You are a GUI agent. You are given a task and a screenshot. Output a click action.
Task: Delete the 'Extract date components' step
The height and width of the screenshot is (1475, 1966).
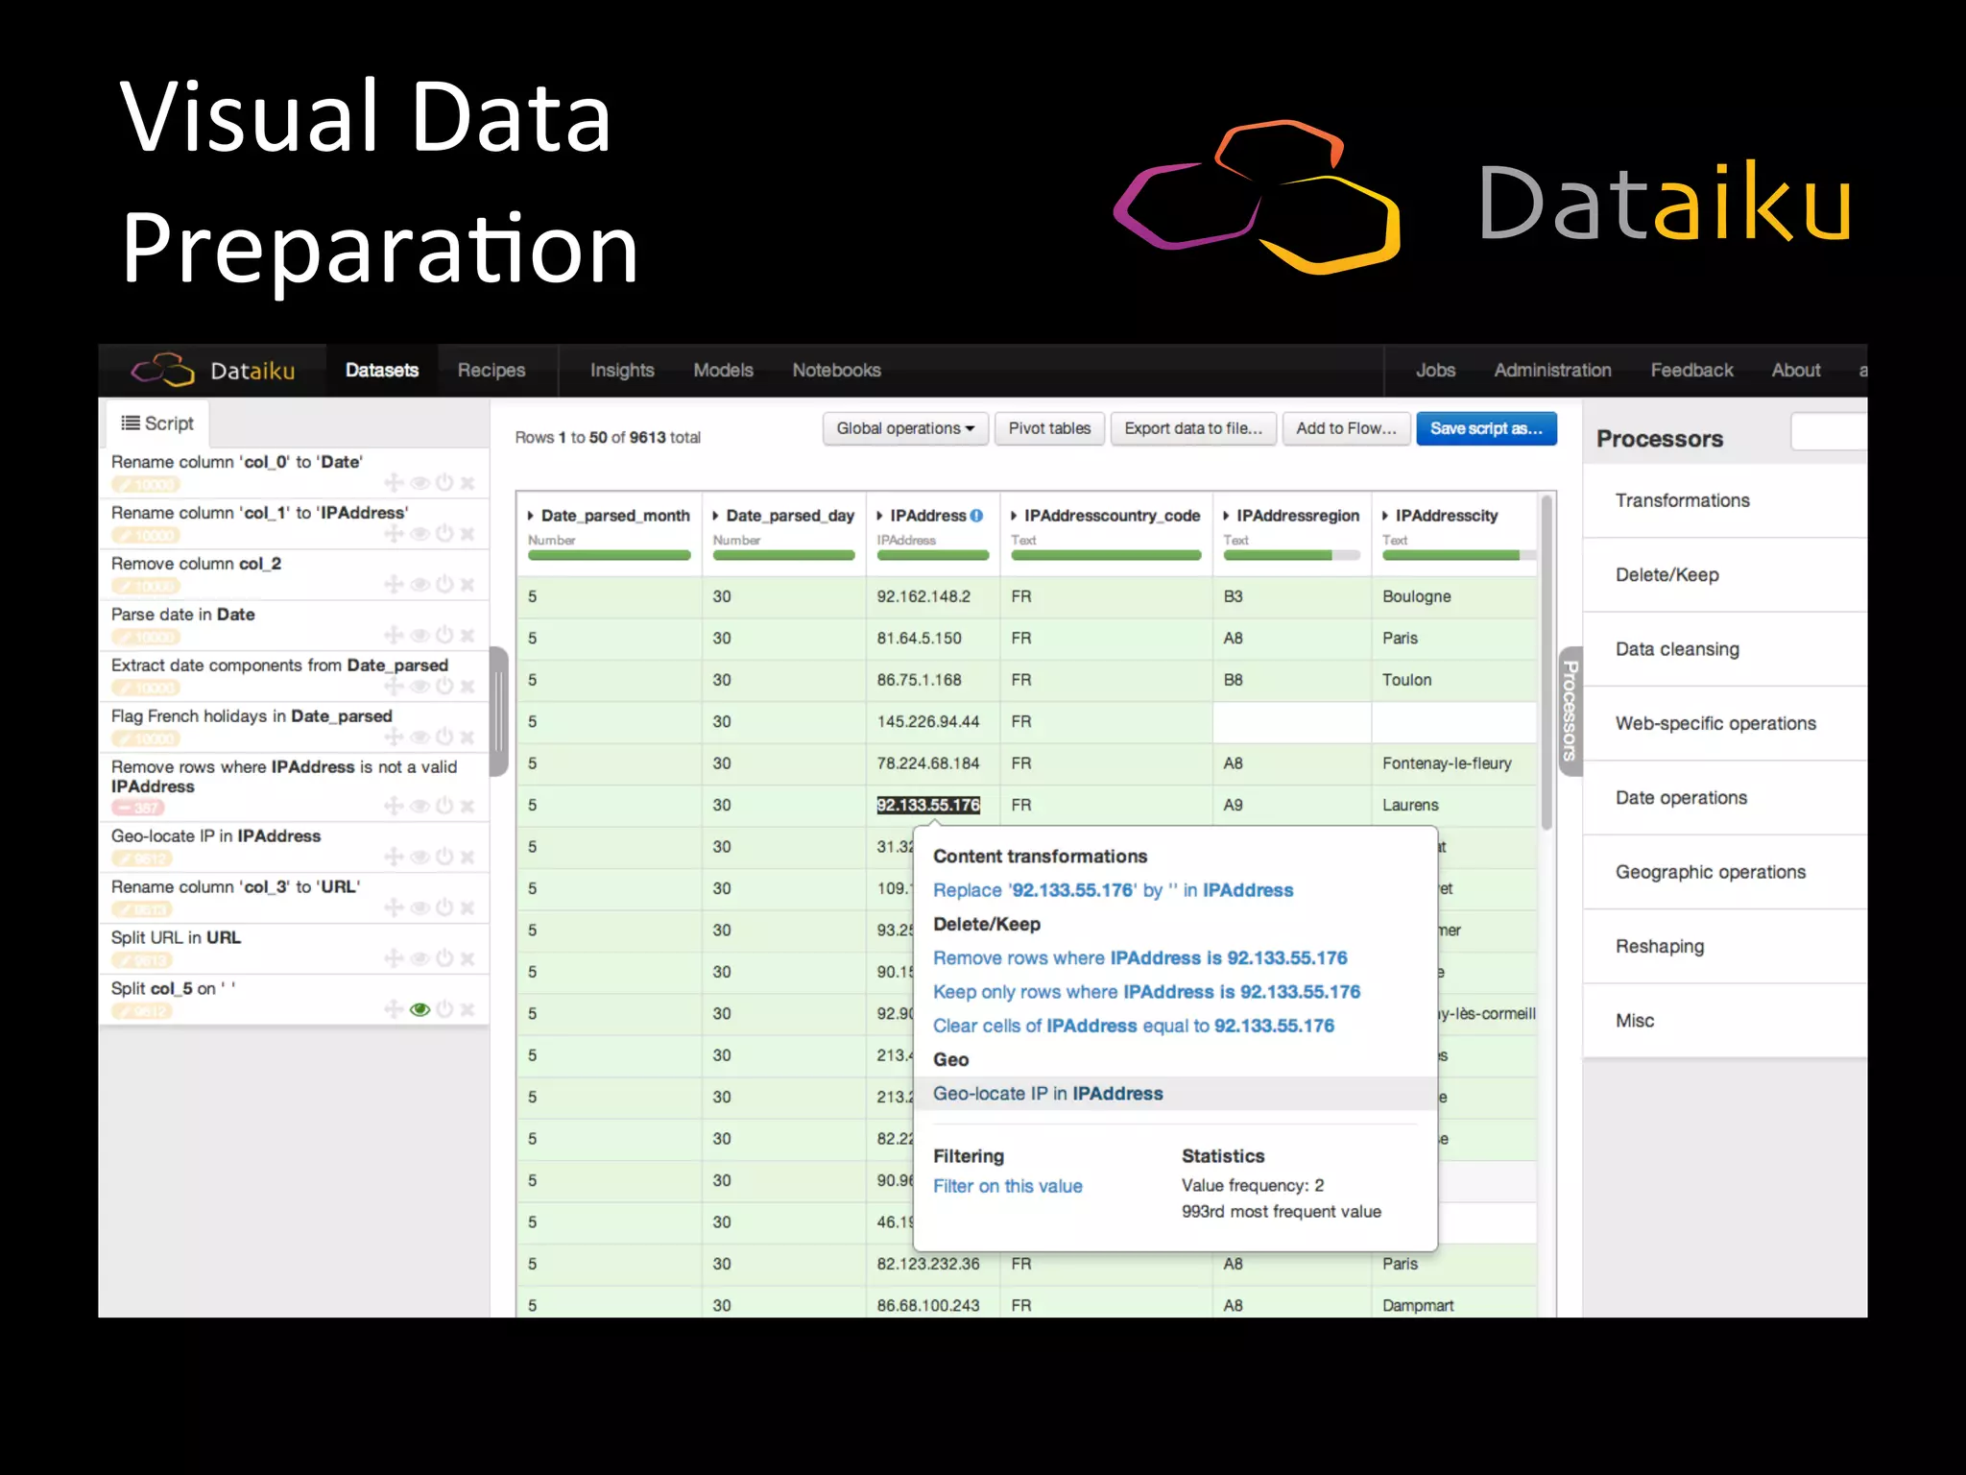click(468, 687)
